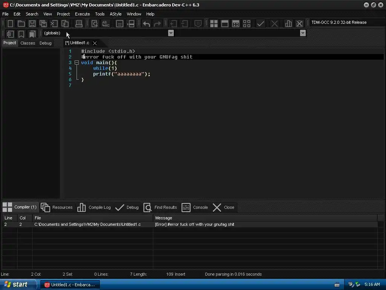386x290 pixels.
Task: Click the icon left of Undo
Action: pyautogui.click(x=131, y=24)
